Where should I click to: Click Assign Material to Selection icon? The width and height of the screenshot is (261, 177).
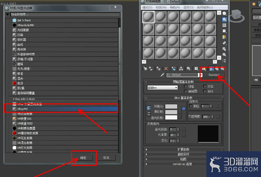tap(158, 68)
